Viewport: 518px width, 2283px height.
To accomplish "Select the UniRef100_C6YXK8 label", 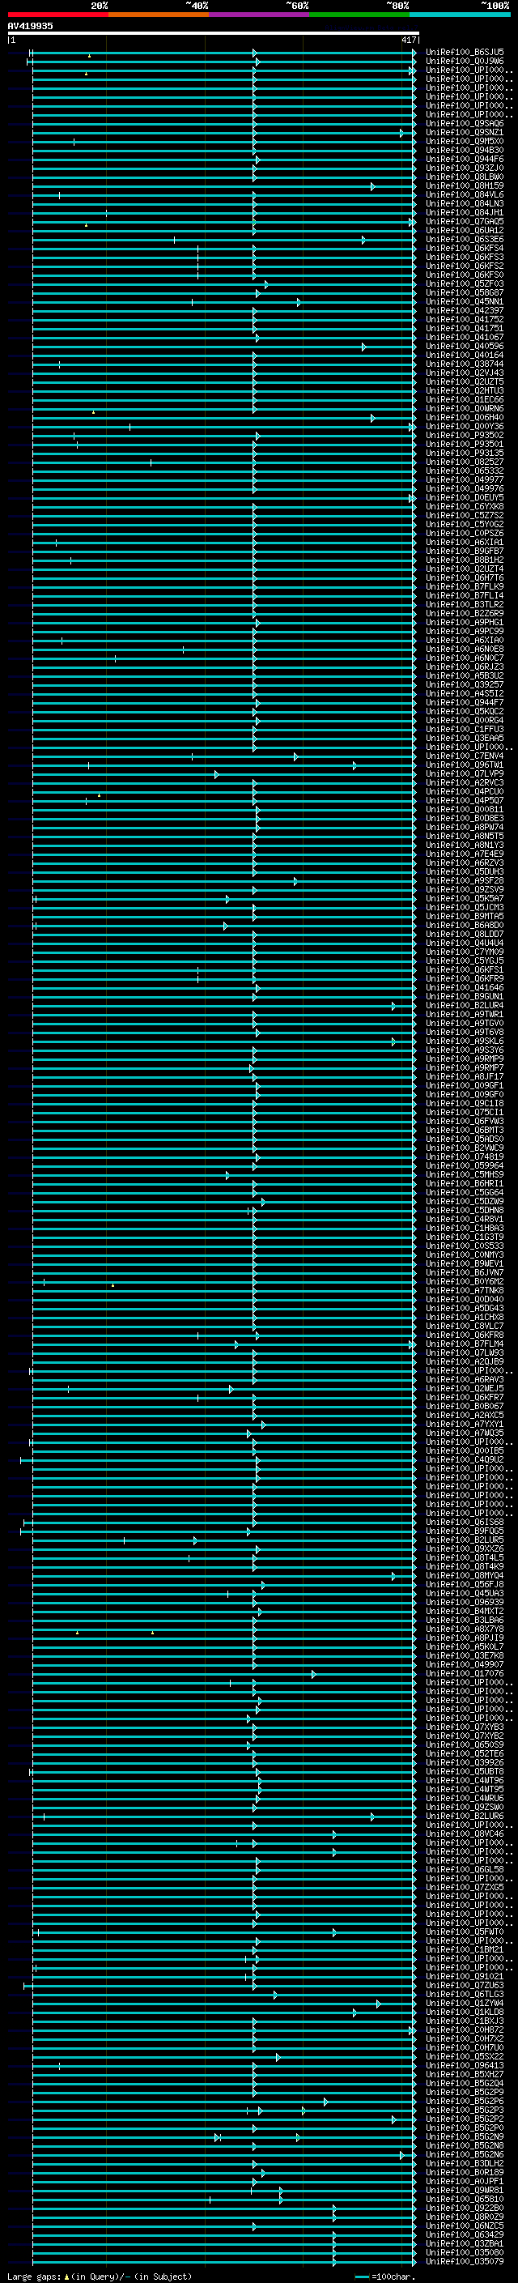I will click(x=465, y=506).
